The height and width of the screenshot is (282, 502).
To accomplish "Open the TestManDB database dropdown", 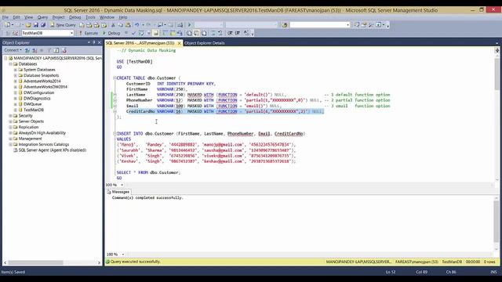I will (71, 33).
